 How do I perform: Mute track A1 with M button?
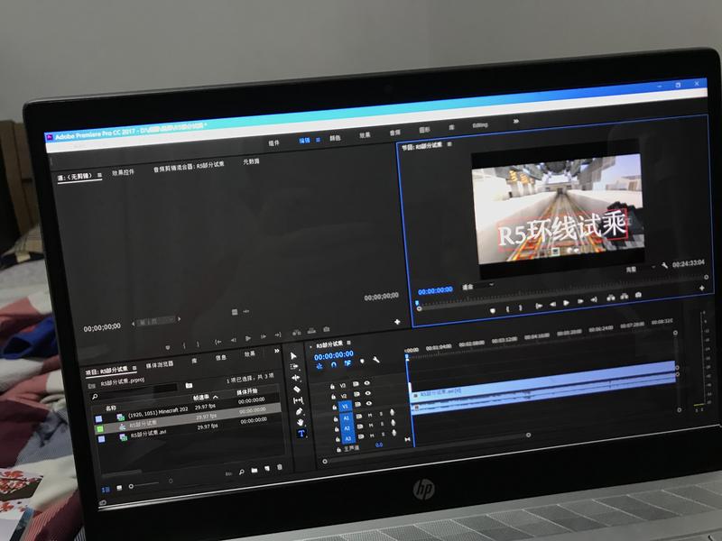[x=370, y=415]
